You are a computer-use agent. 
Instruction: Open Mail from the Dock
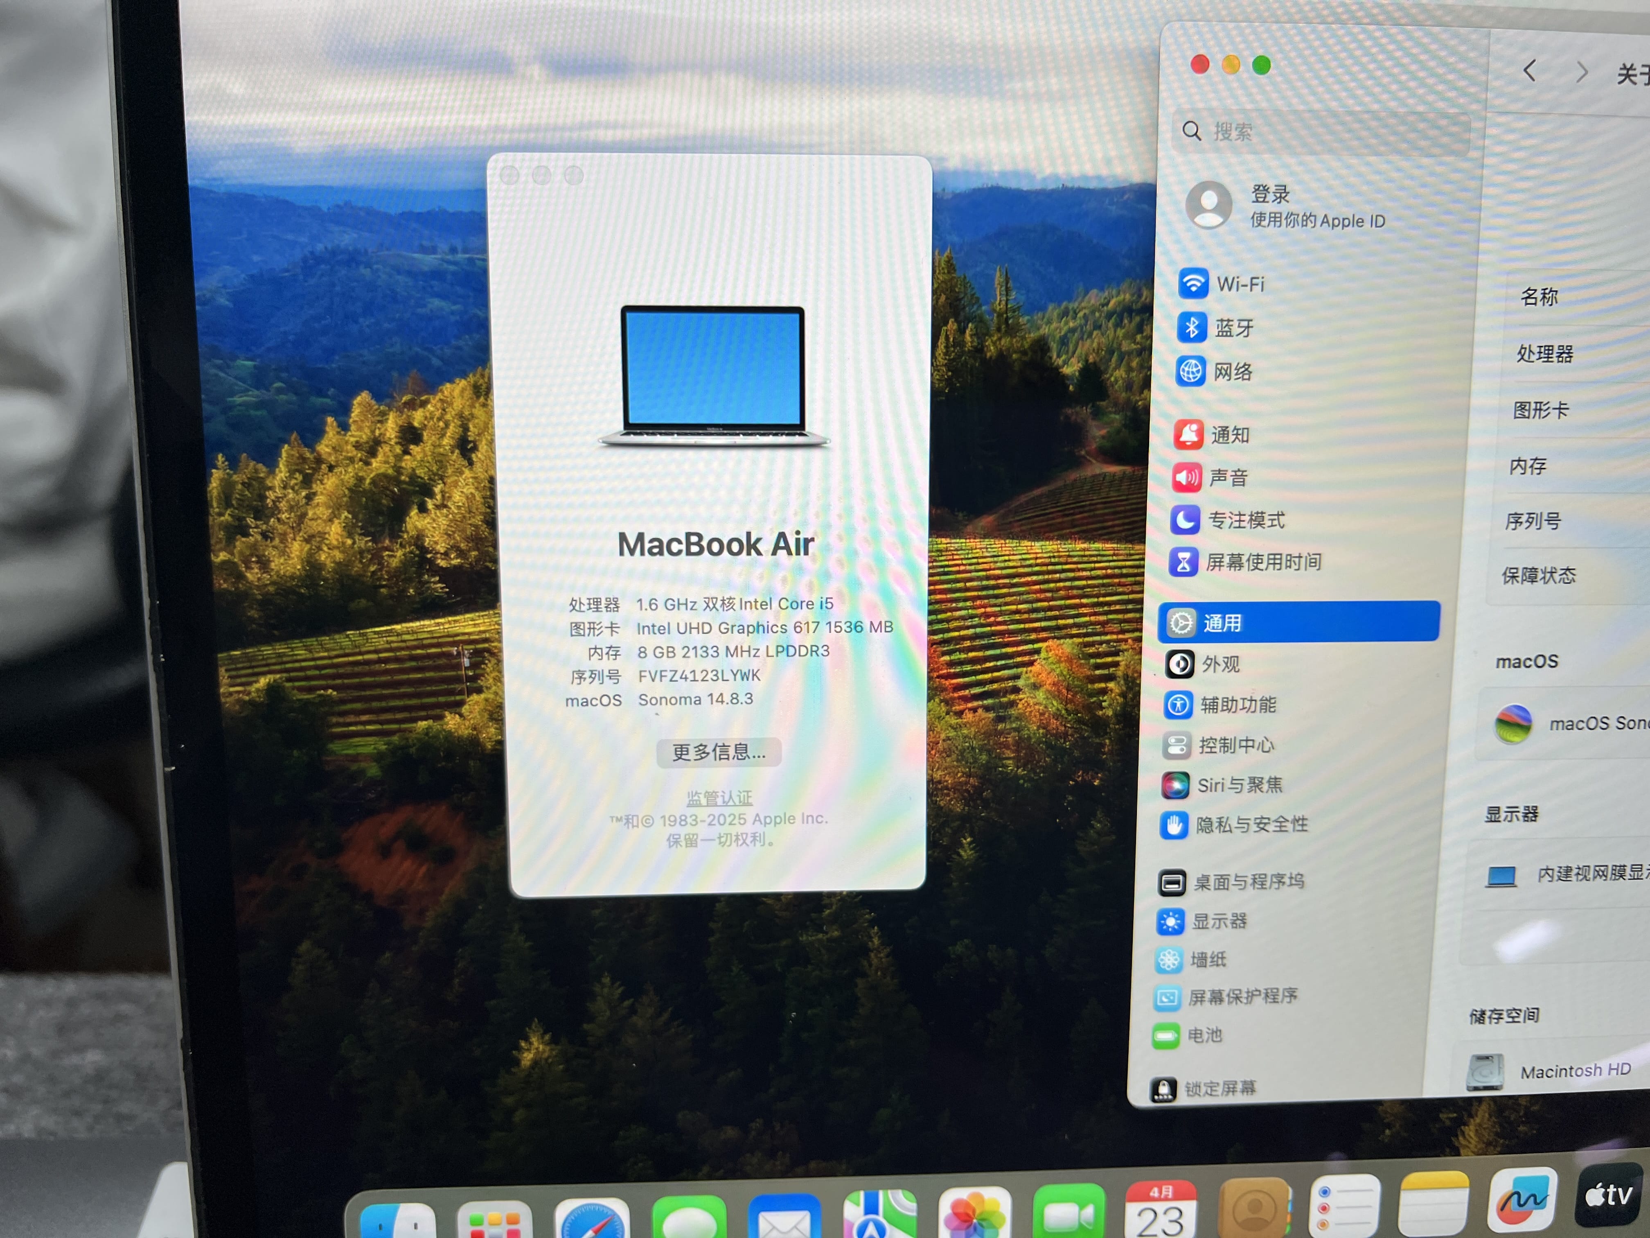pos(784,1217)
